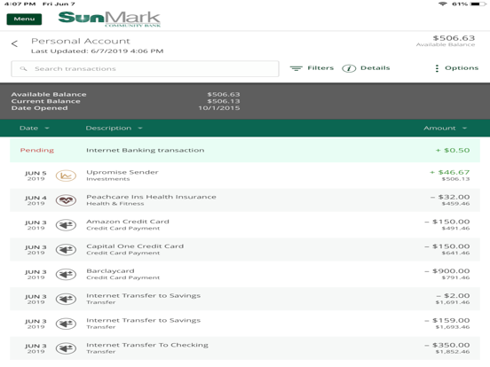
Task: Click the Filters lines icon
Action: coord(296,68)
